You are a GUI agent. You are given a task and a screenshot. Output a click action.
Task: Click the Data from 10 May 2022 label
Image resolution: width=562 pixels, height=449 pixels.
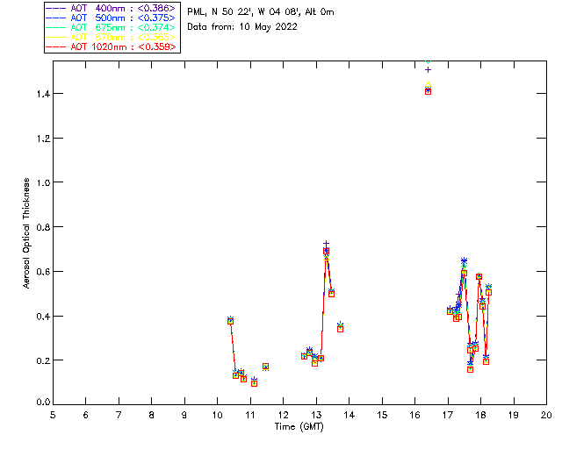click(x=242, y=27)
